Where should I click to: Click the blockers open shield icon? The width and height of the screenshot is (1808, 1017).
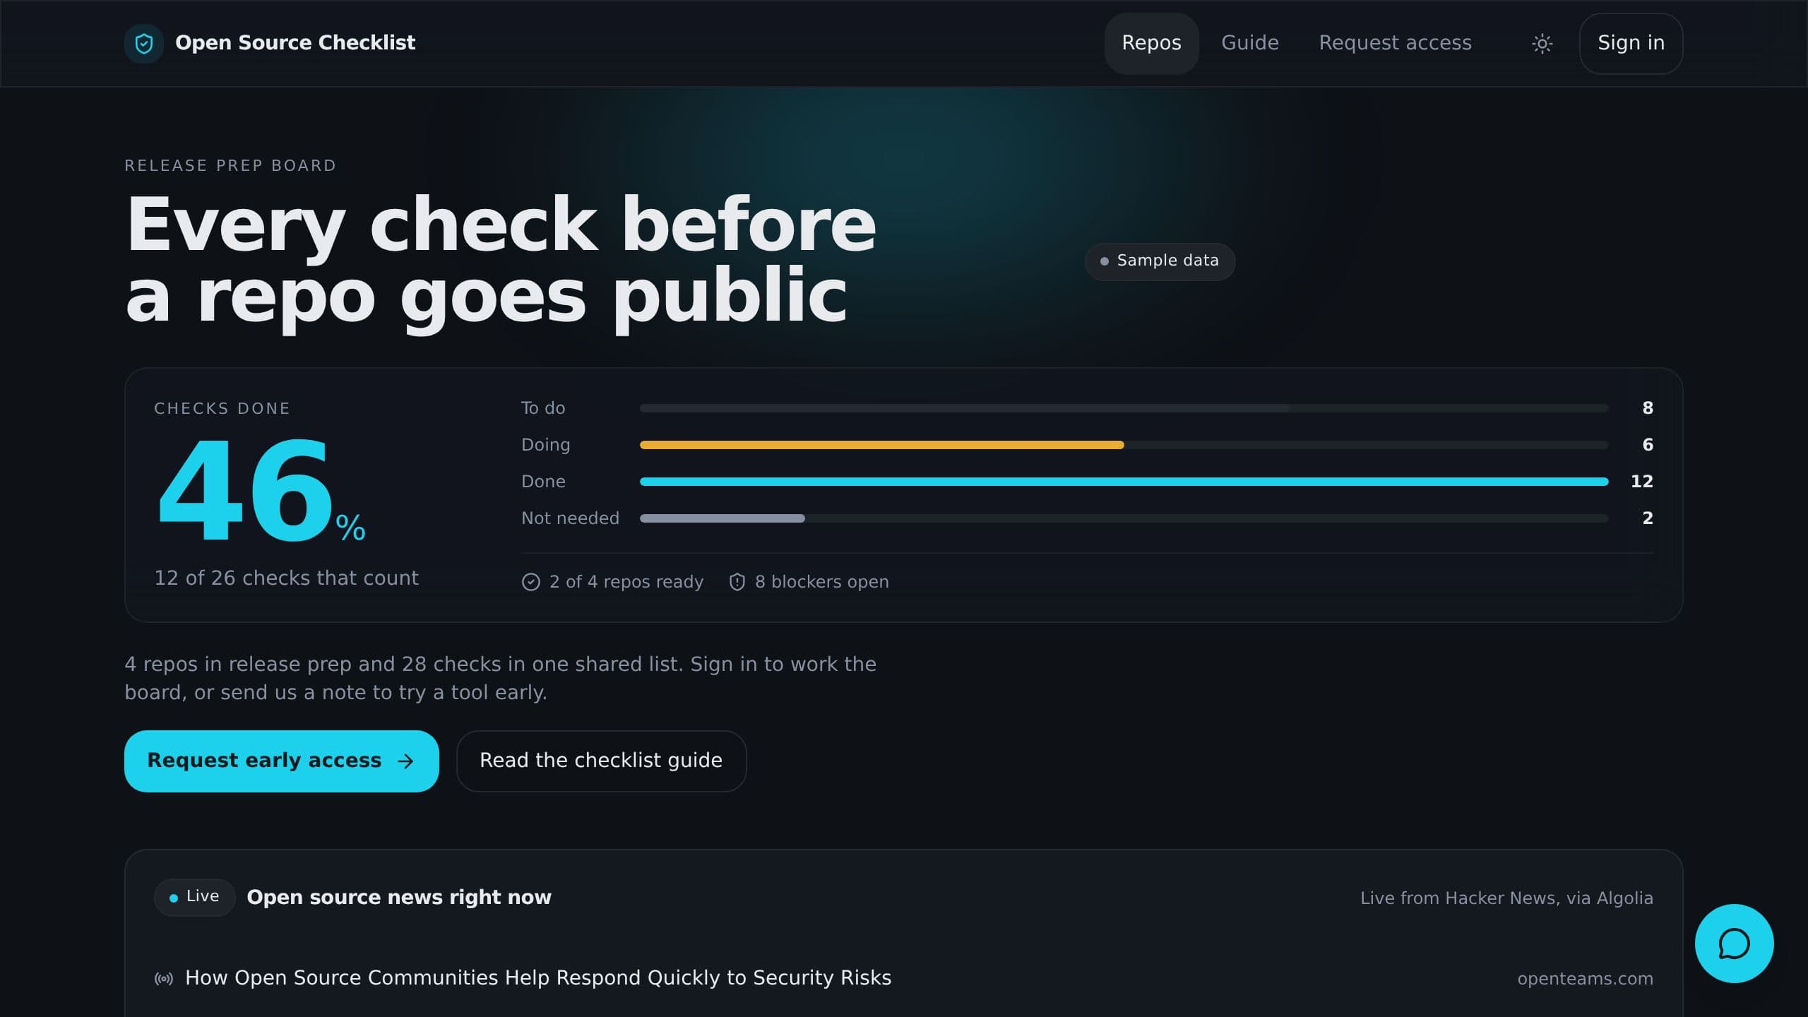click(x=737, y=582)
